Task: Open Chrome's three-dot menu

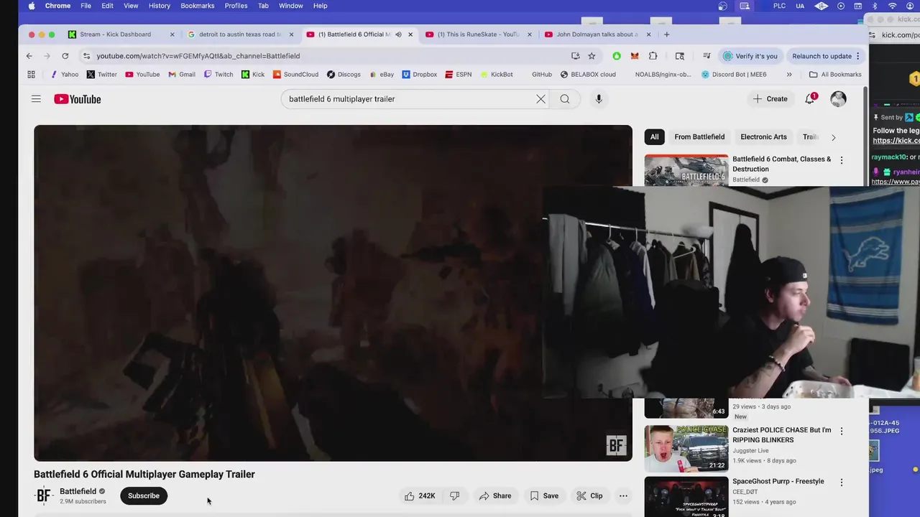Action: (857, 56)
